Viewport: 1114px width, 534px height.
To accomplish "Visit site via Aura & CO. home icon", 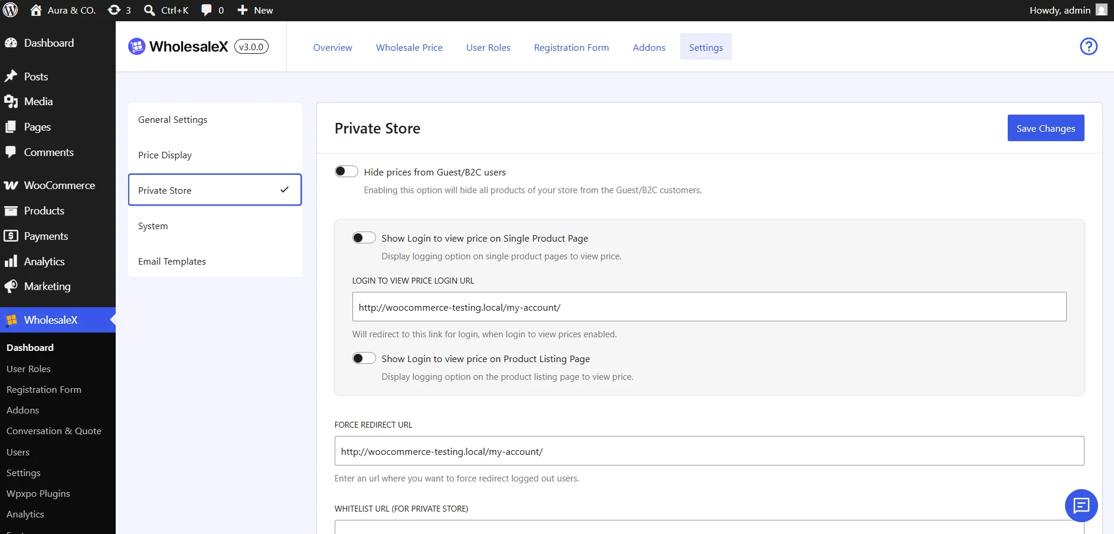I will [36, 10].
